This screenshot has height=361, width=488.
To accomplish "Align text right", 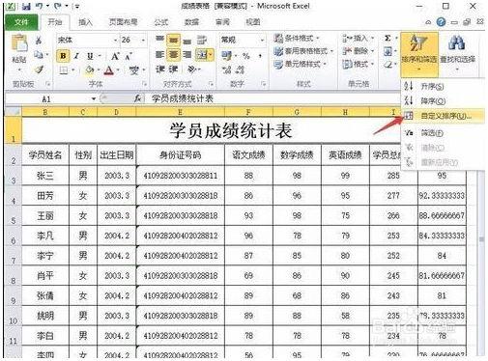I will (187, 55).
